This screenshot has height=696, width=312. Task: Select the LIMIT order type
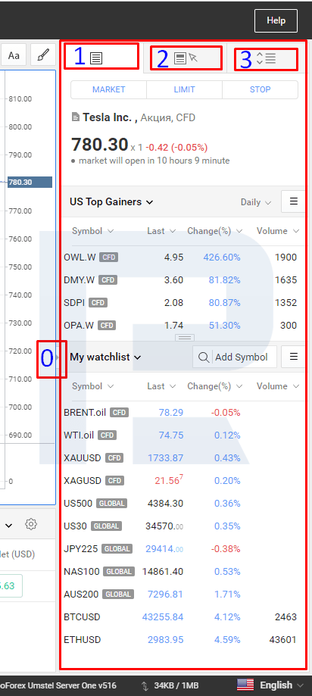[185, 89]
